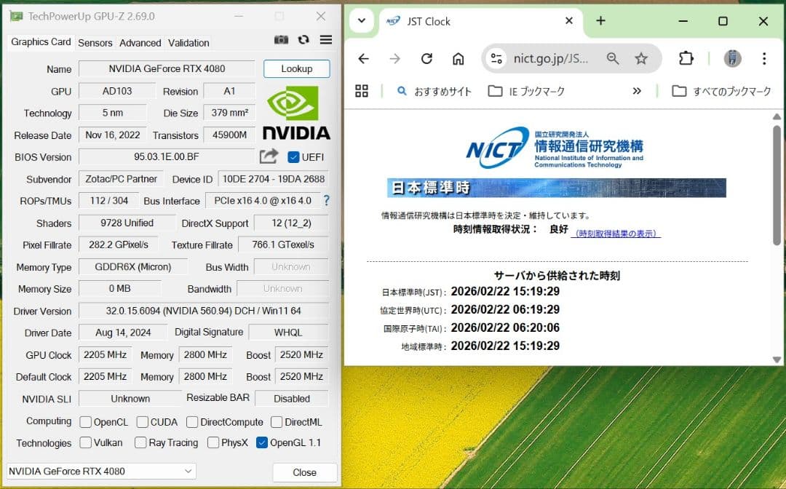The height and width of the screenshot is (489, 786).
Task: Click the Resizable BAR Disabled field
Action: (x=292, y=399)
